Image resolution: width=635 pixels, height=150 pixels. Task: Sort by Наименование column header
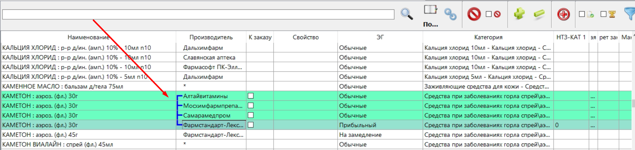click(x=88, y=37)
